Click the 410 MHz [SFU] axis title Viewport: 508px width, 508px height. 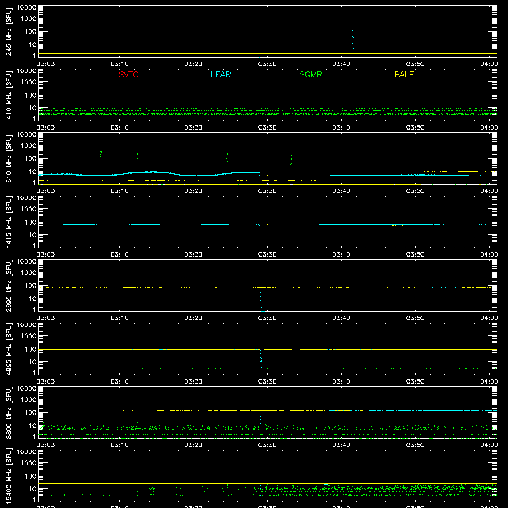(8, 95)
